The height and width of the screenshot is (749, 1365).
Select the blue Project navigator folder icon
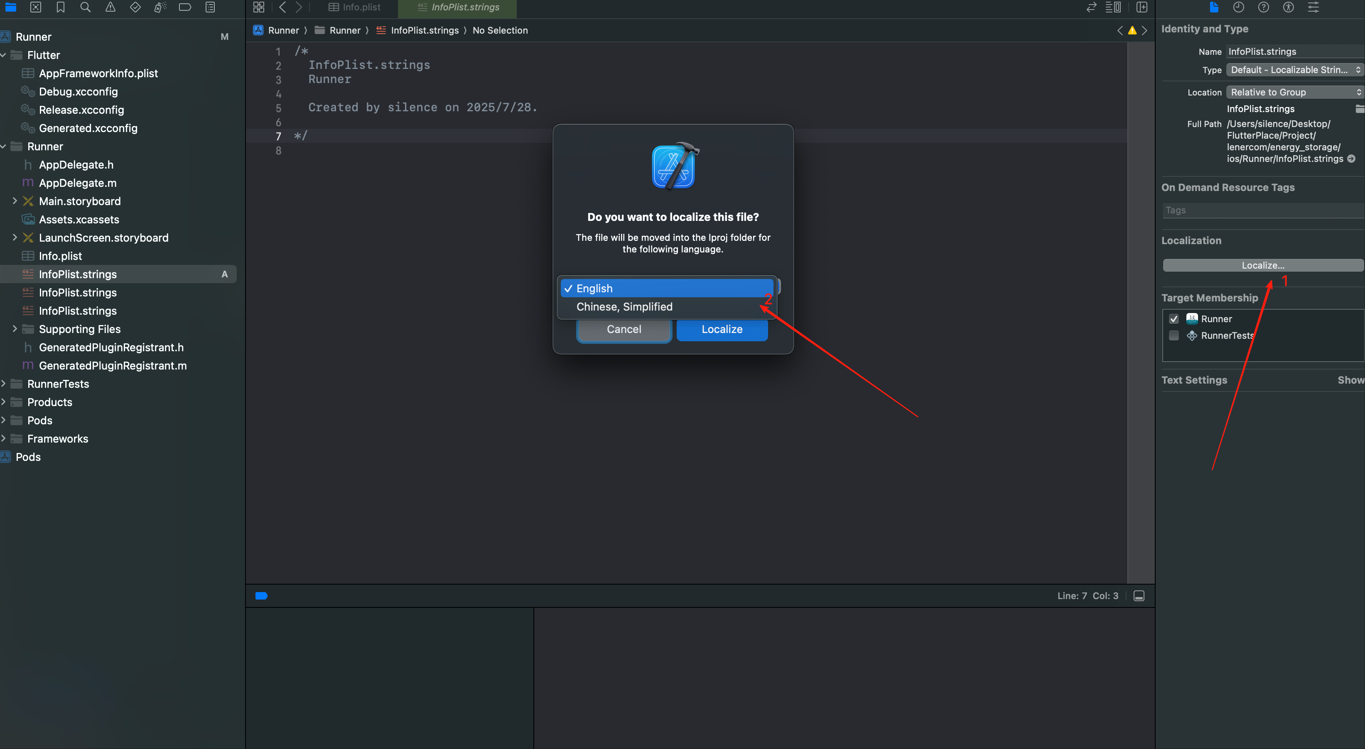(11, 7)
